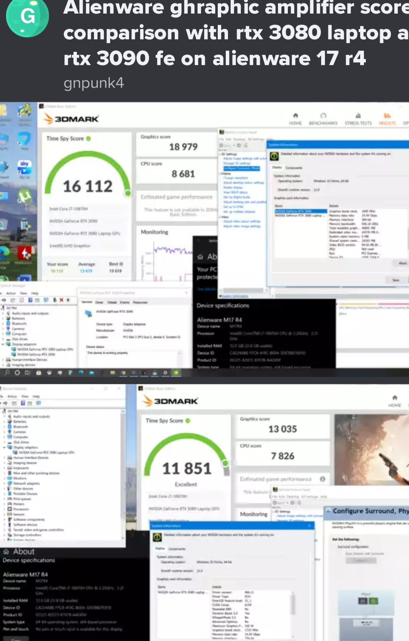Select highlighted RTX 3090 item in System Information list
409x641 pixels.
(301, 211)
